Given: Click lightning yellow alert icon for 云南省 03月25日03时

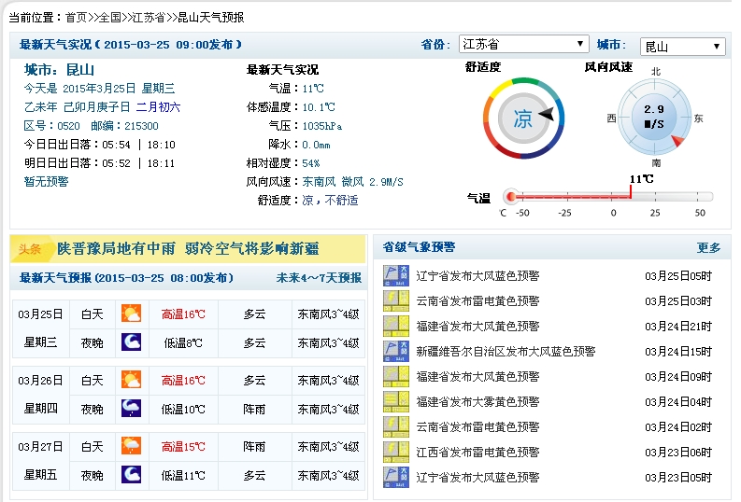Looking at the screenshot, I should pos(396,301).
